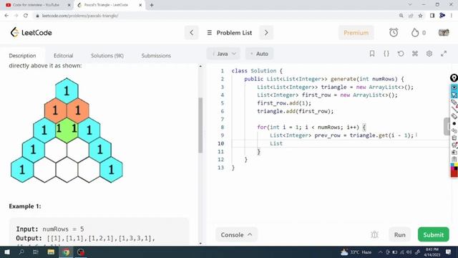Select the black dot brush size tool
458x258 pixels.
454,123
